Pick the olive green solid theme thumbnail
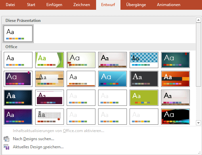Image resolution: width=202 pixels, height=155 pixels. (x=144, y=98)
